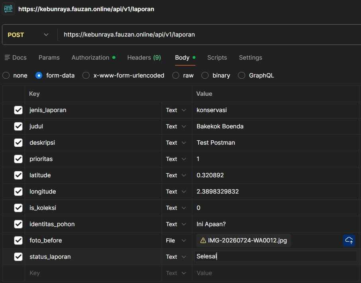
Task: Click the identitas_pohon key cell
Action: [93, 225]
